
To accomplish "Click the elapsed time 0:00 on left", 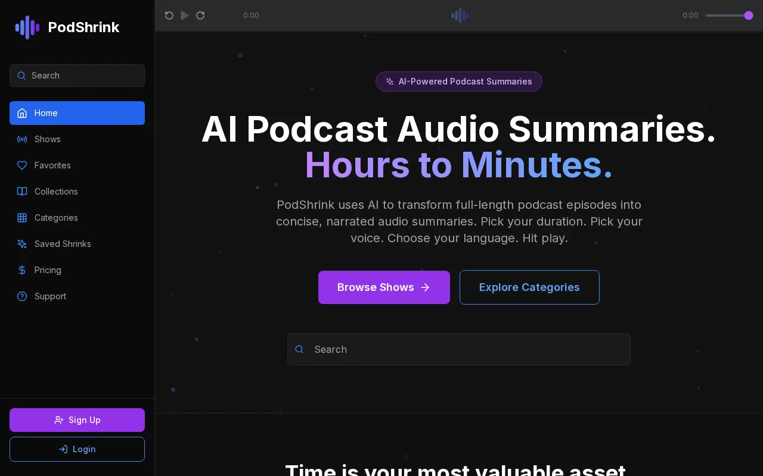I will [x=251, y=15].
